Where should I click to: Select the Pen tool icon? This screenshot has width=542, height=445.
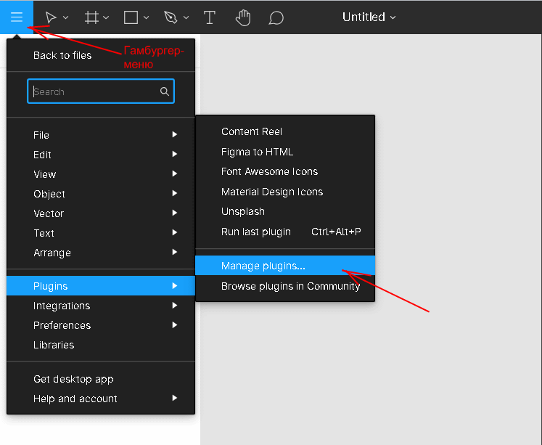pyautogui.click(x=171, y=17)
